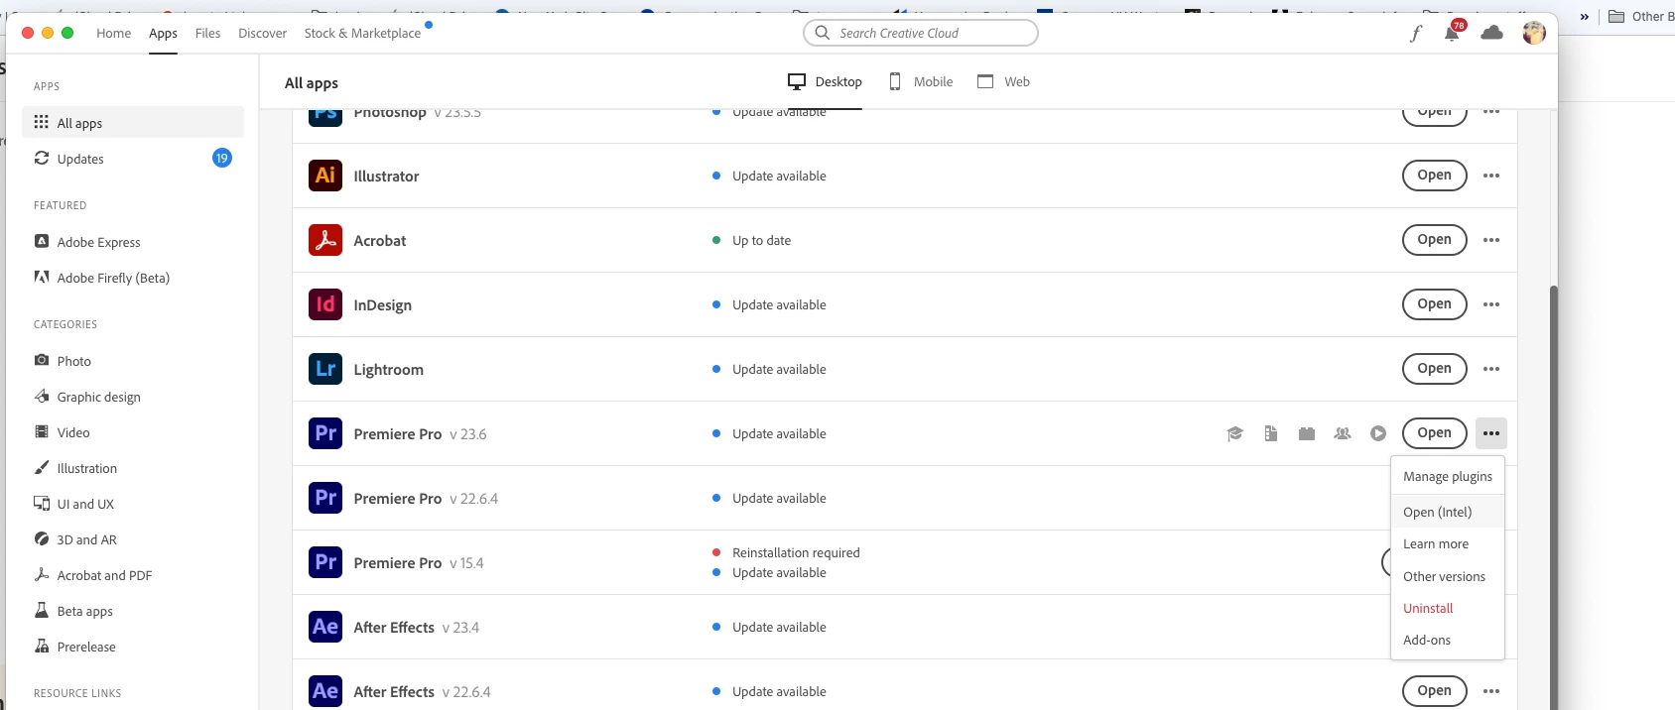1675x710 pixels.
Task: Switch to Stock & Marketplace tab
Action: (x=362, y=34)
